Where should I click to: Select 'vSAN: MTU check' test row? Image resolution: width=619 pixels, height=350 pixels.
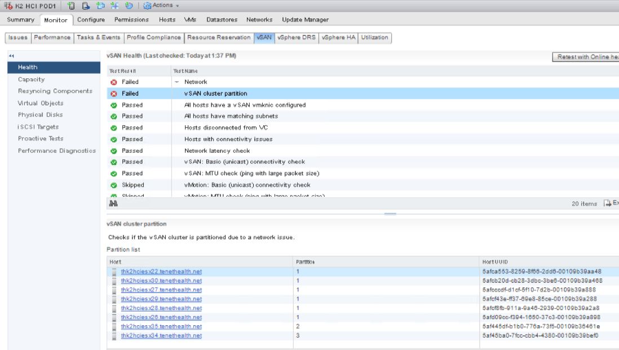click(x=363, y=173)
